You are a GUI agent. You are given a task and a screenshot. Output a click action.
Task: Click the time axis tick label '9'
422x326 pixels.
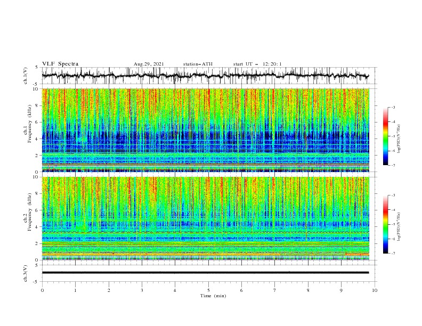tap(341, 290)
